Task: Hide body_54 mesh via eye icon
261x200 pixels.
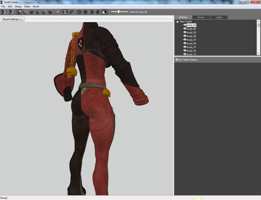Action: 184,51
